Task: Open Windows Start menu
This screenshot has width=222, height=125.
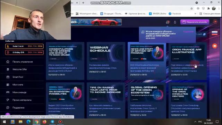Action: point(4,122)
